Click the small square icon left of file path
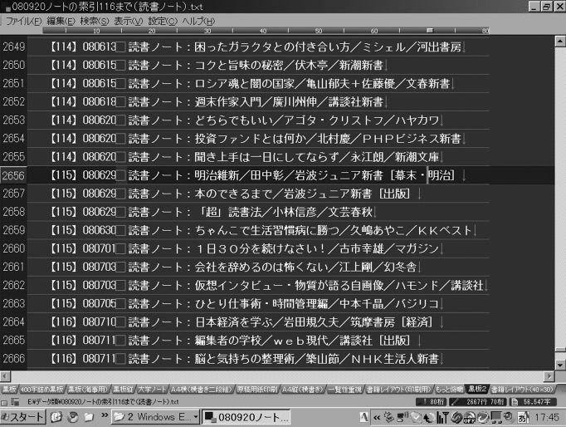566x427 pixels. click(x=4, y=402)
